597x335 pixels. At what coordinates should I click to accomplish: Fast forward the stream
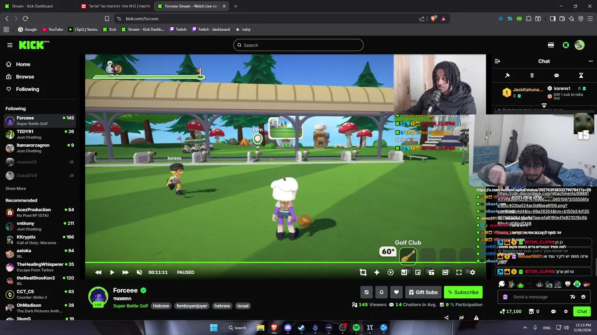tap(125, 272)
